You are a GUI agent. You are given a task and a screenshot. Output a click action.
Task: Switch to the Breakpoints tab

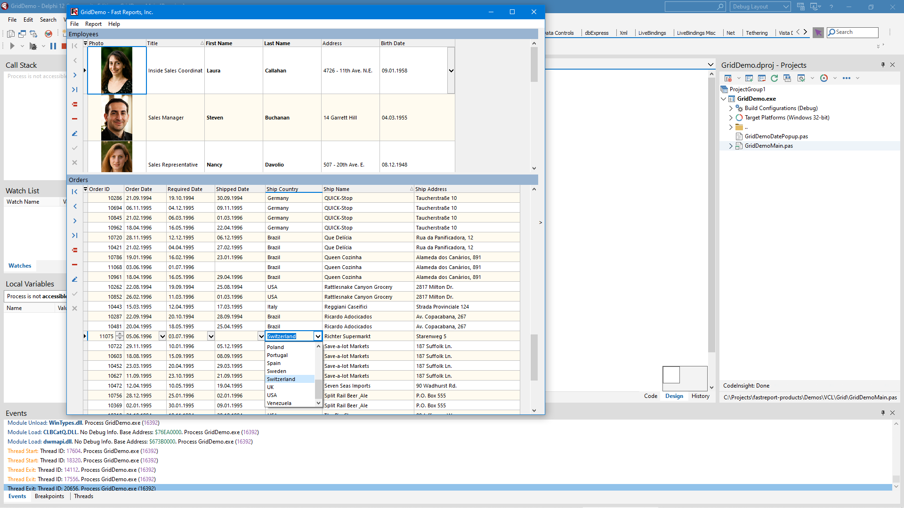[x=49, y=496]
